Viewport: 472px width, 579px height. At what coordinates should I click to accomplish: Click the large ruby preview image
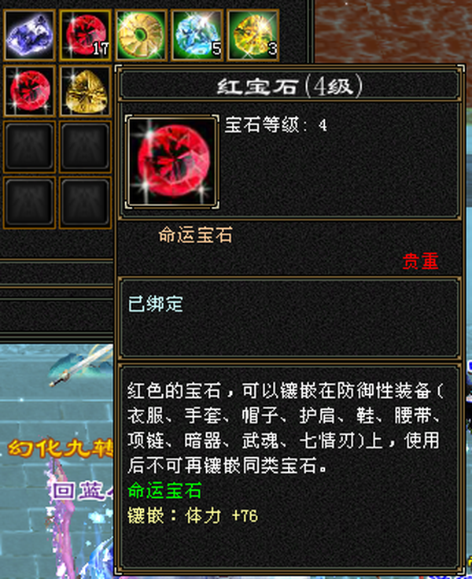click(171, 162)
